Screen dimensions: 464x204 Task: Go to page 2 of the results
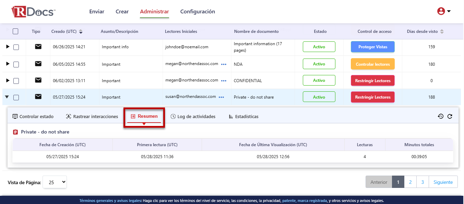pos(410,182)
